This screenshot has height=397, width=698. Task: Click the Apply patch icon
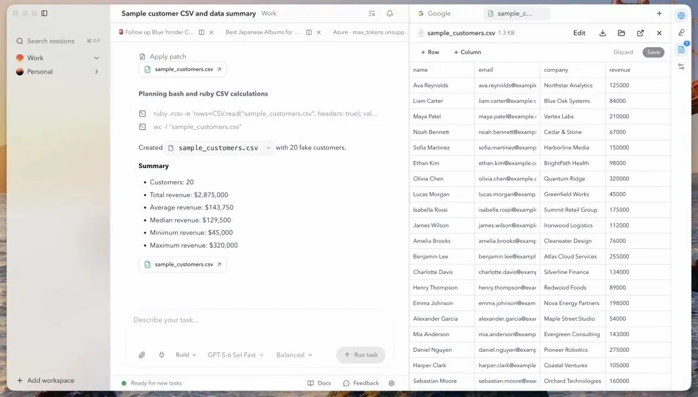tap(142, 57)
